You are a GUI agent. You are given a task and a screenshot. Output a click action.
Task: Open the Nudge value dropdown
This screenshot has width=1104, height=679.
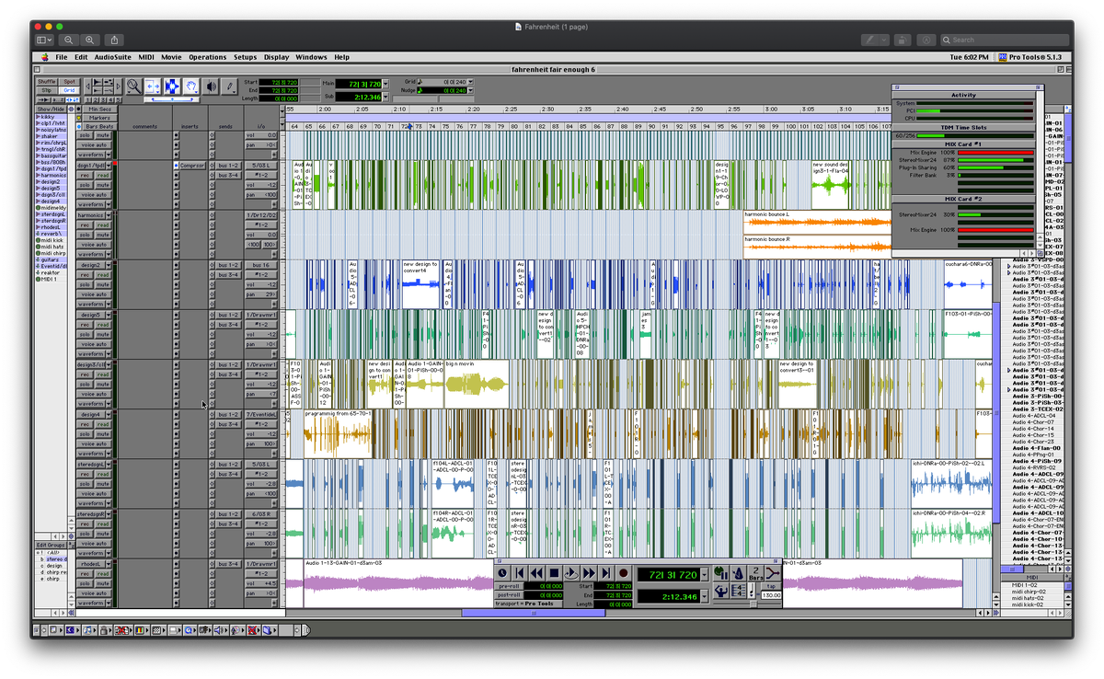pyautogui.click(x=470, y=90)
